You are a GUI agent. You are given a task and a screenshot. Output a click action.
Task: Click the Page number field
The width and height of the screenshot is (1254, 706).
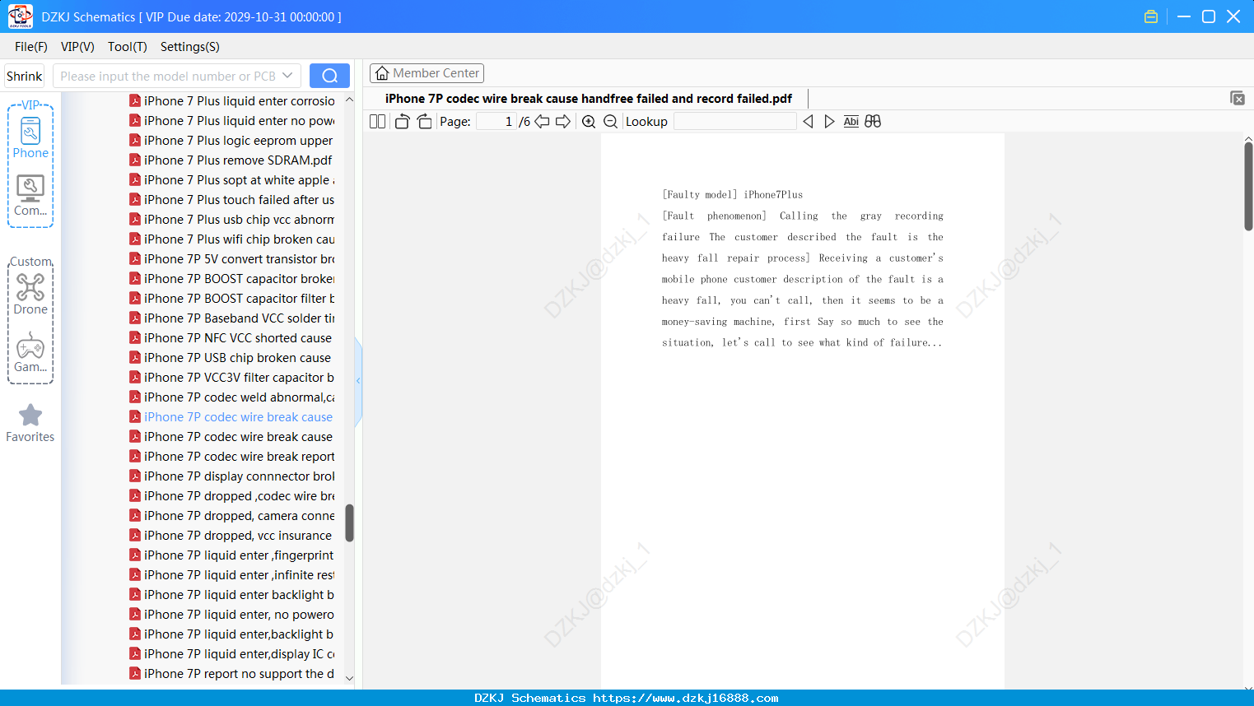(496, 122)
